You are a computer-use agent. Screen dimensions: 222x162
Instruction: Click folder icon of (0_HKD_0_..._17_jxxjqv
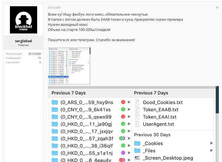pos(55,131)
